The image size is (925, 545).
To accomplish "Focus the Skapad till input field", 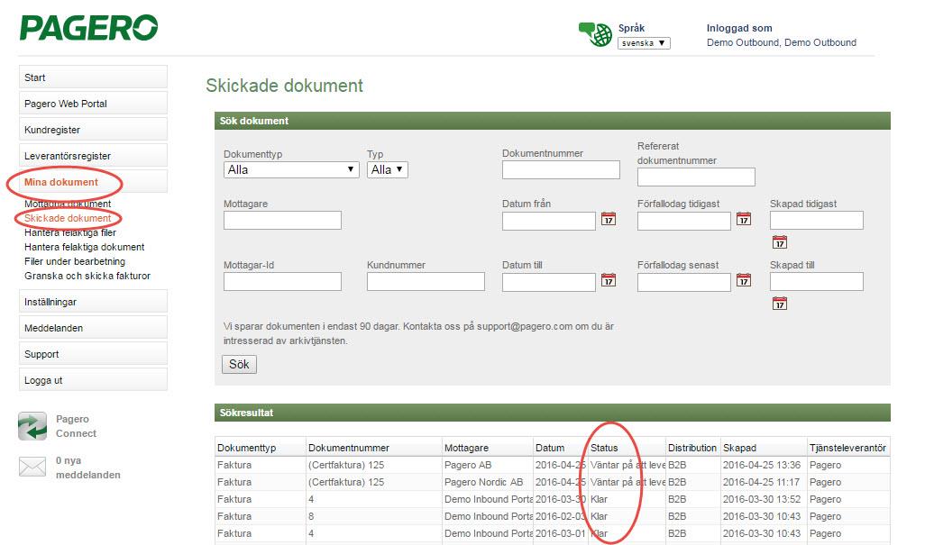I will (817, 282).
